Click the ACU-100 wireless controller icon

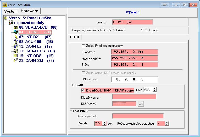16,42
